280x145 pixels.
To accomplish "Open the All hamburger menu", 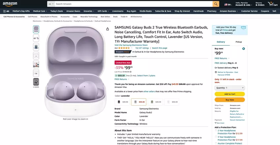I will click(6, 11).
